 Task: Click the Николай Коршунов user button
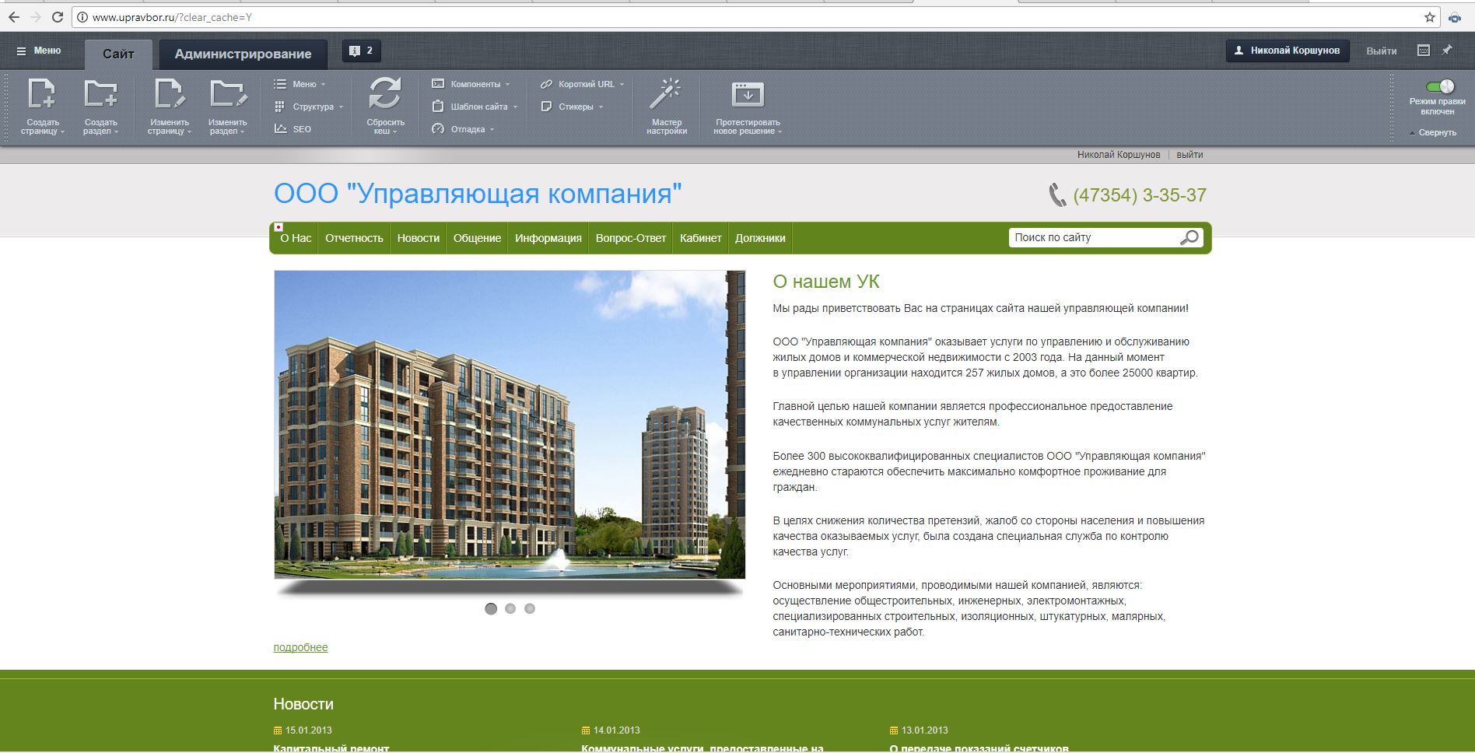point(1288,51)
